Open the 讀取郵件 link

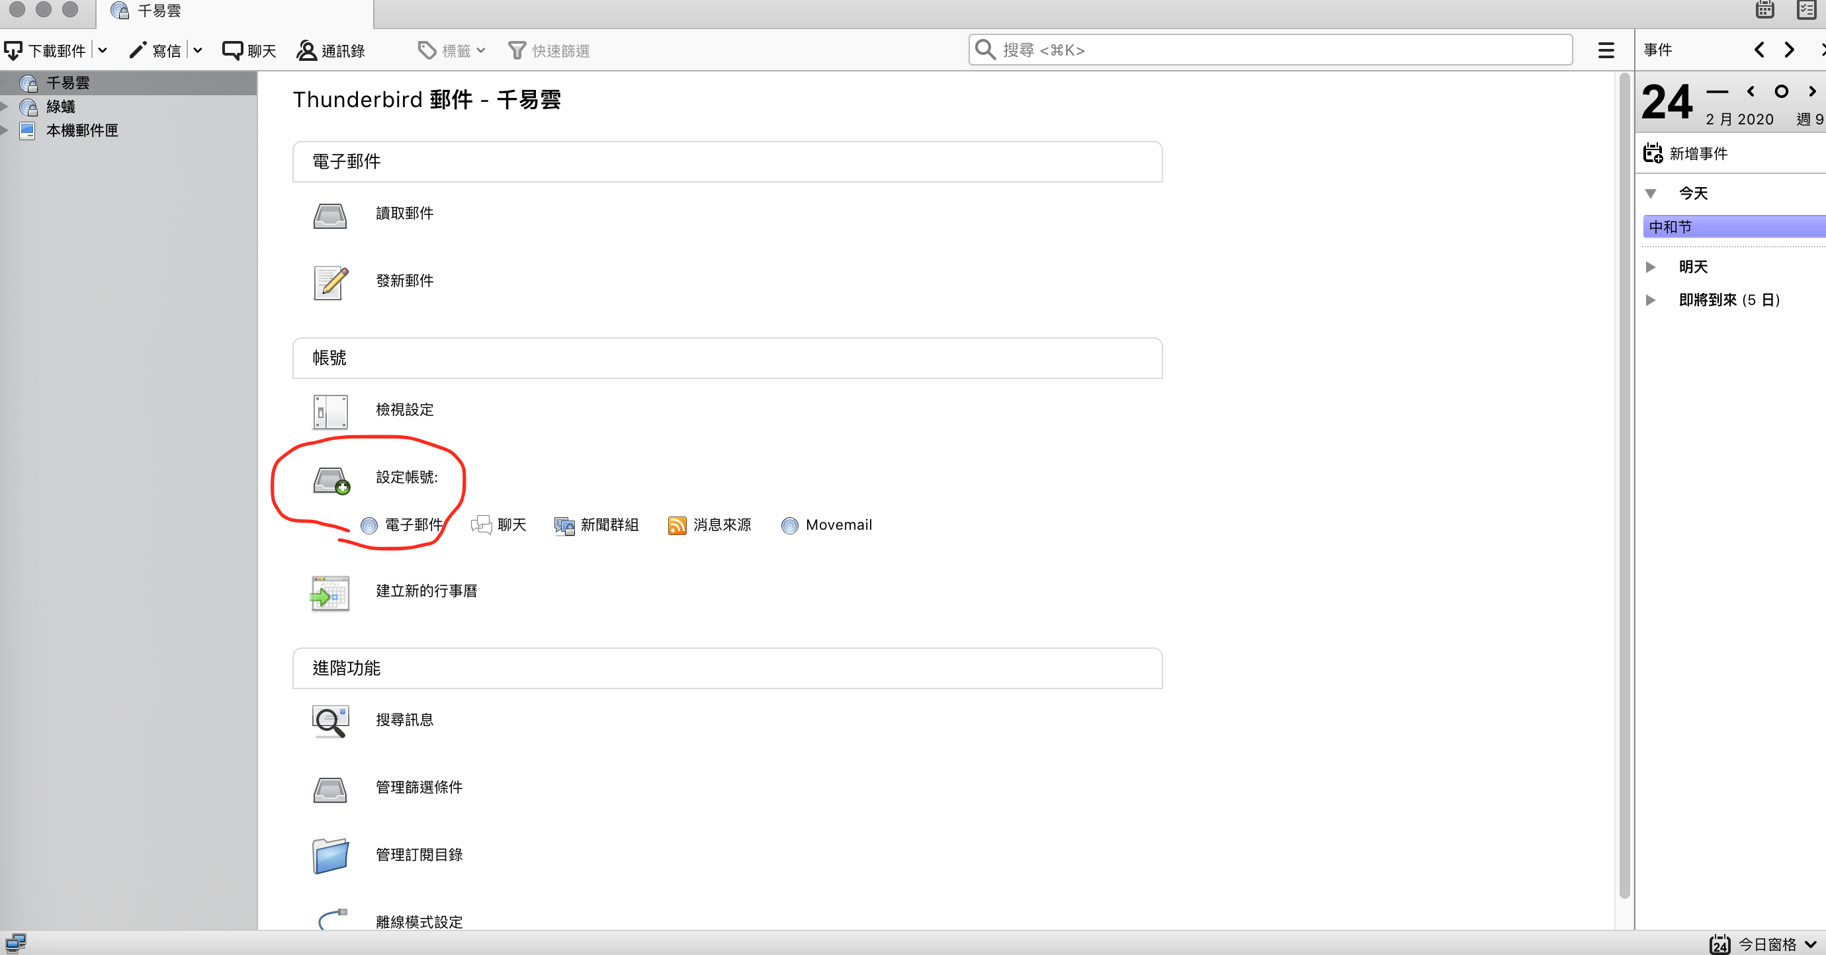coord(405,213)
